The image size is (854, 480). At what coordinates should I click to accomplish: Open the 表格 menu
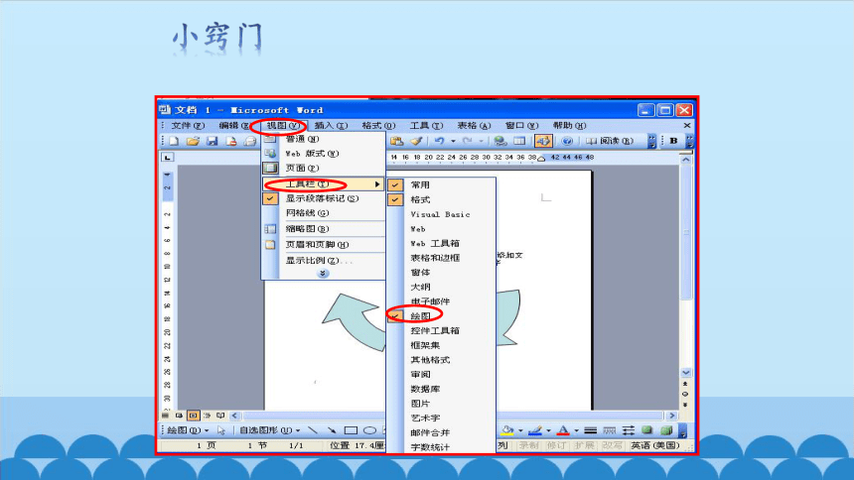click(474, 126)
